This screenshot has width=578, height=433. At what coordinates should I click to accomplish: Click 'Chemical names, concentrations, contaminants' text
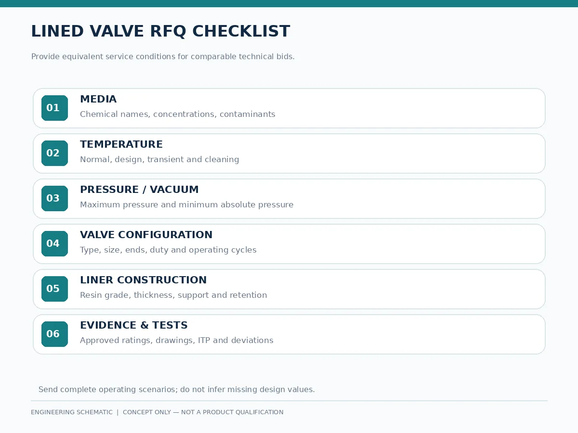pos(178,115)
